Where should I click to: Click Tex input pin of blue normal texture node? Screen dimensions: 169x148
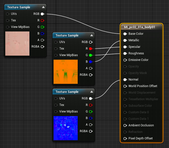(x=56, y=105)
